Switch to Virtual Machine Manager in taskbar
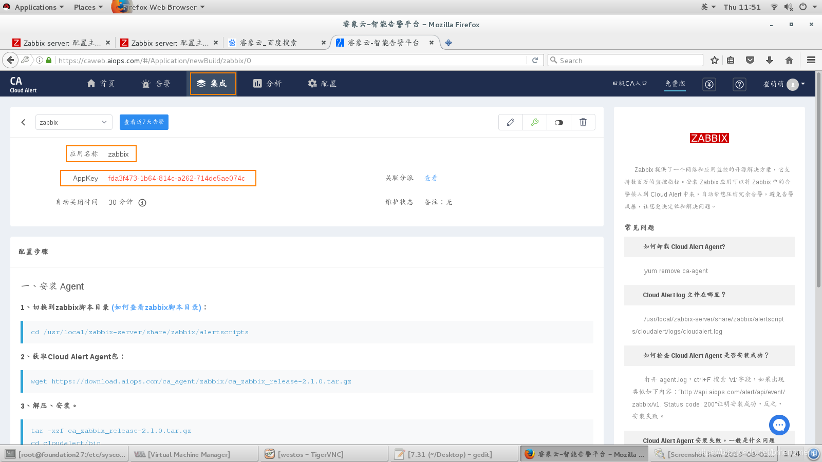This screenshot has width=822, height=462. [194, 454]
